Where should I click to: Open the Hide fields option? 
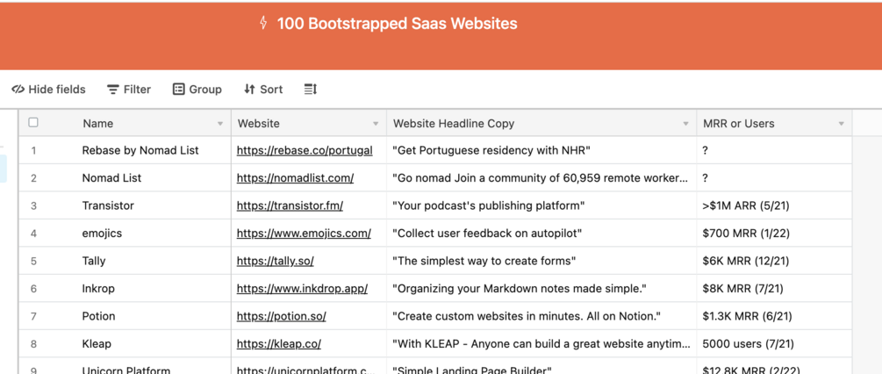[49, 89]
